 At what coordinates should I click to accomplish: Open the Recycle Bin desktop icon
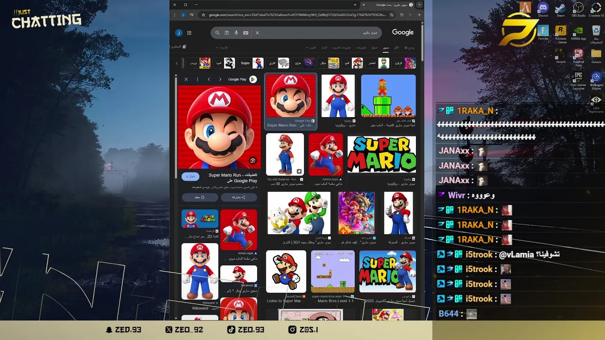tap(596, 34)
